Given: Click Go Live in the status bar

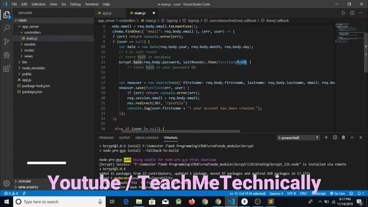Looking at the screenshot, I should pos(338,193).
